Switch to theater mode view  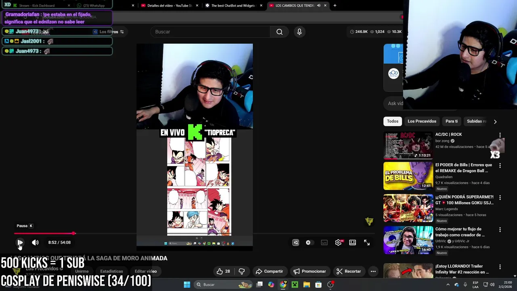click(353, 242)
